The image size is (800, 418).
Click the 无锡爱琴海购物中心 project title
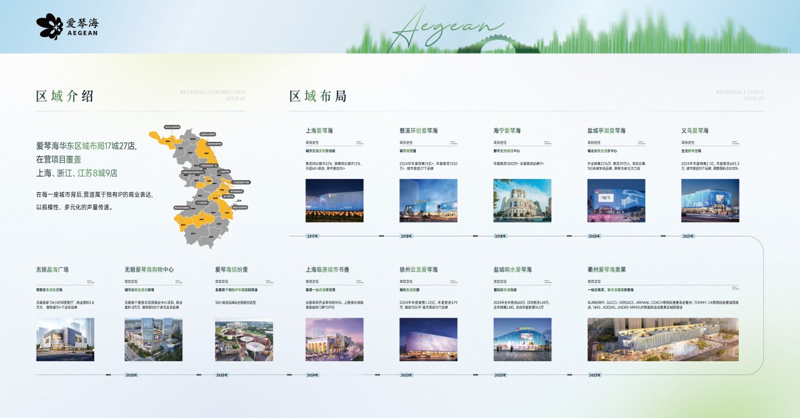(149, 269)
